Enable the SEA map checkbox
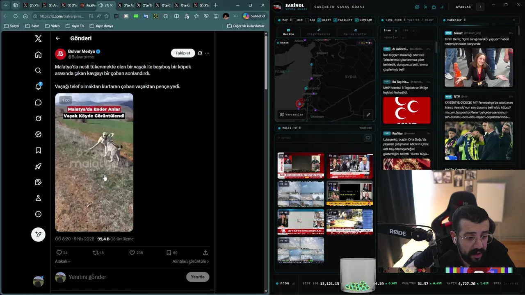The height and width of the screenshot is (295, 525). pos(307,20)
